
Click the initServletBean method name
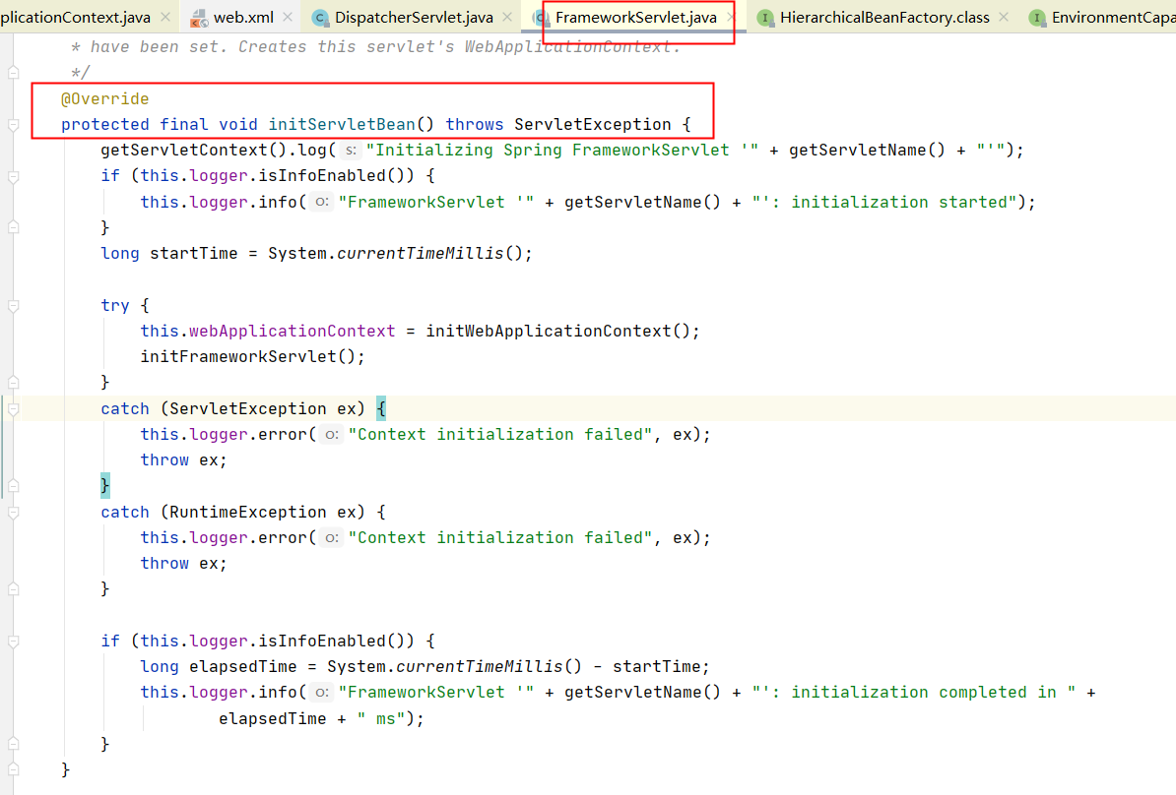[341, 124]
